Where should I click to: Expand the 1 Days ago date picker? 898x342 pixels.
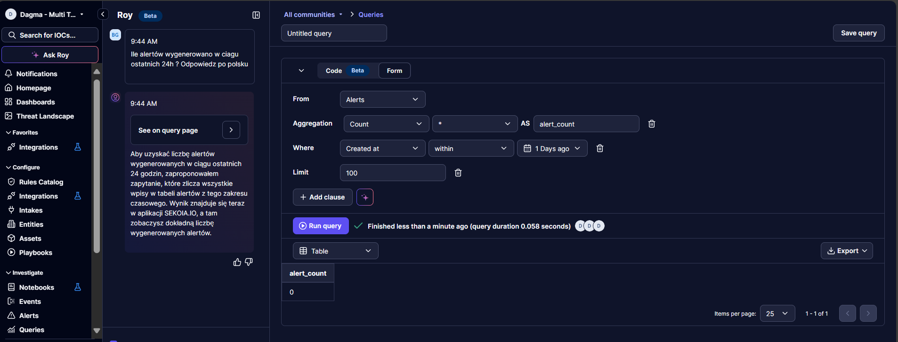[x=552, y=148]
